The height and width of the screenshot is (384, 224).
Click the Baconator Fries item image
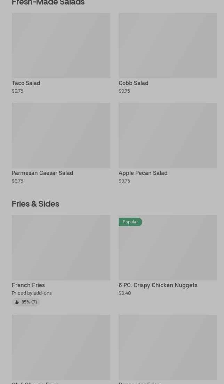click(x=168, y=347)
